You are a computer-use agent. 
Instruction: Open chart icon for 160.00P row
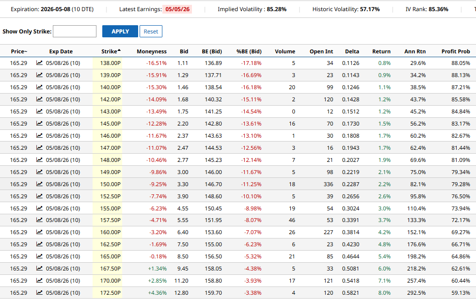point(39,232)
